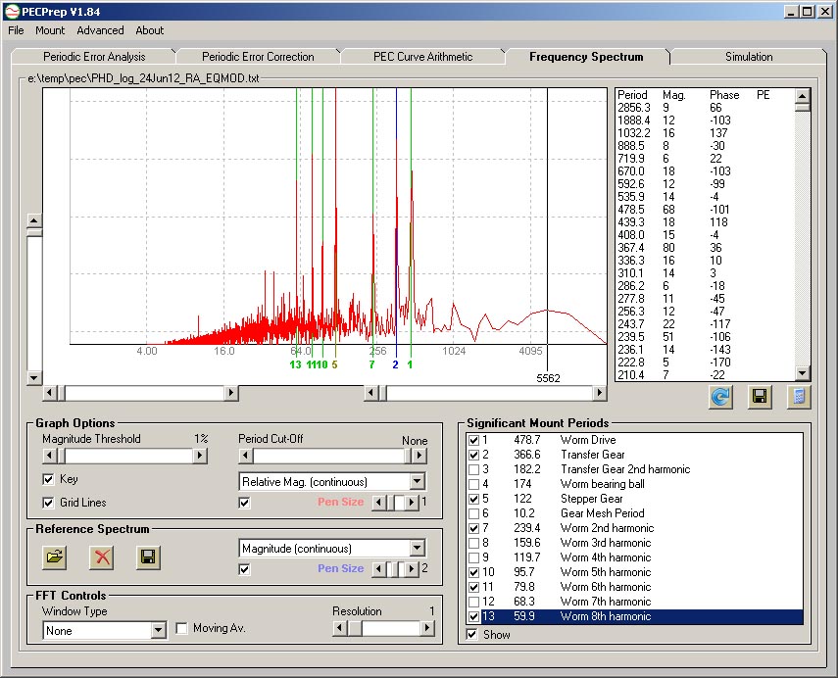This screenshot has height=678, width=838.
Task: Open the About menu
Action: 149,30
